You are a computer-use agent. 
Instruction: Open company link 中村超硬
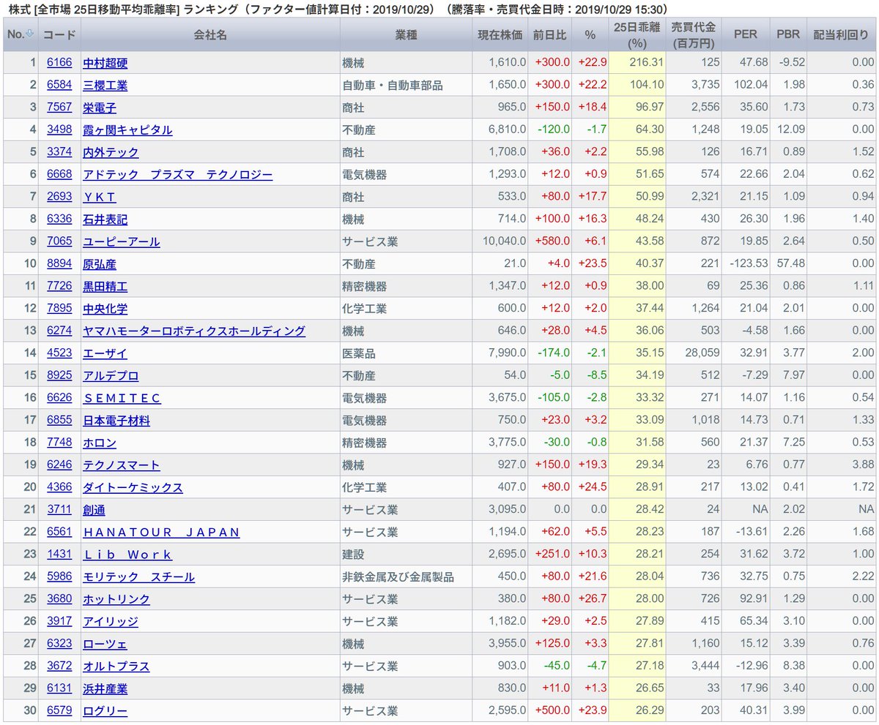[105, 63]
